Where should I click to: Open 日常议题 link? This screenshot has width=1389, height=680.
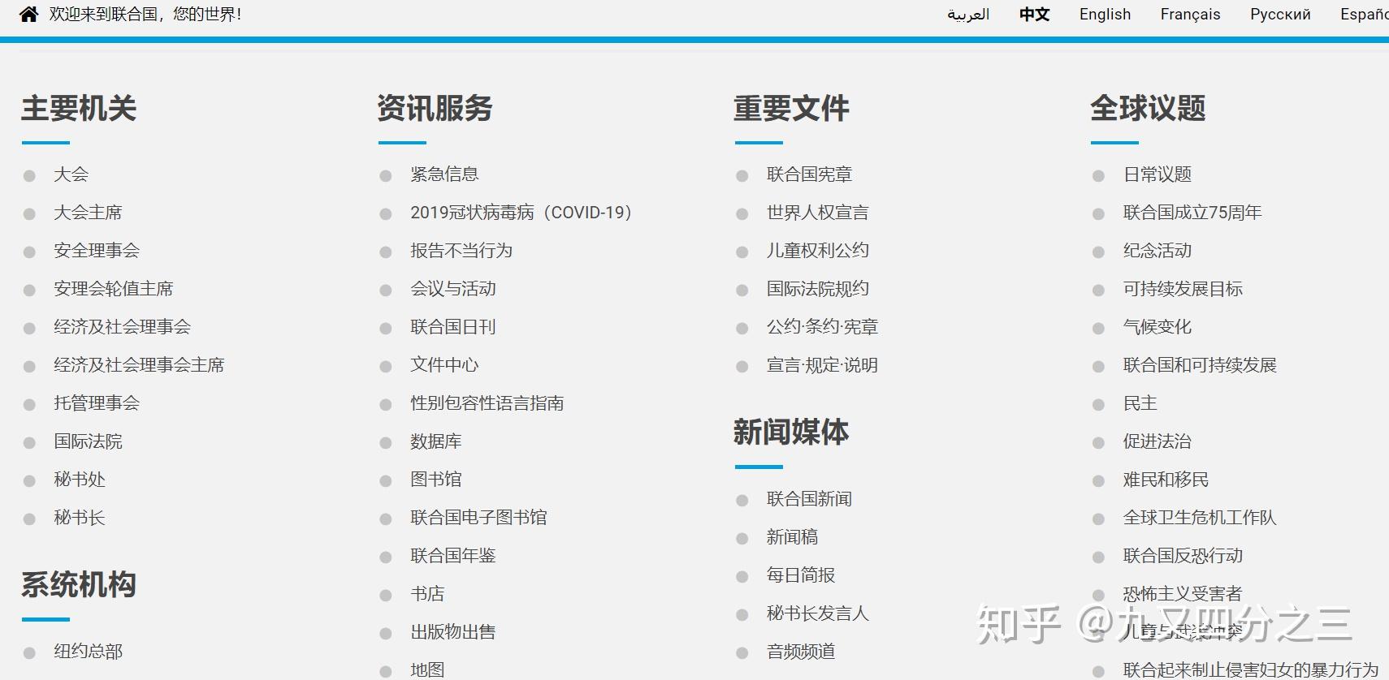(1157, 174)
